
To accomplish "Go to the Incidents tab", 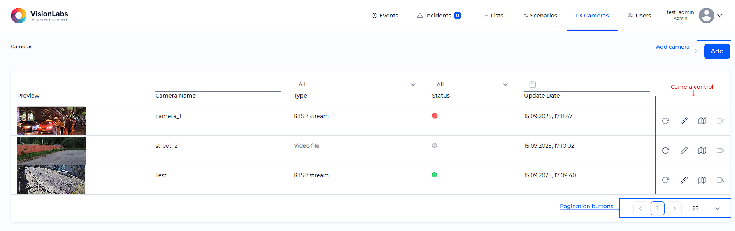I will [x=439, y=16].
